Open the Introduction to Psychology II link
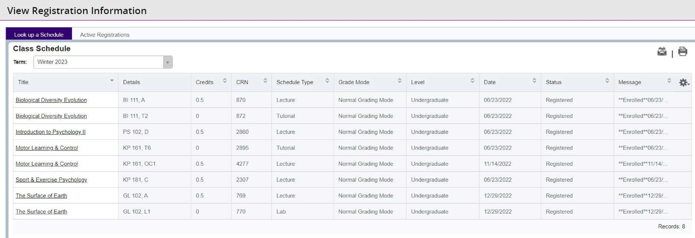The image size is (695, 238). coord(50,132)
